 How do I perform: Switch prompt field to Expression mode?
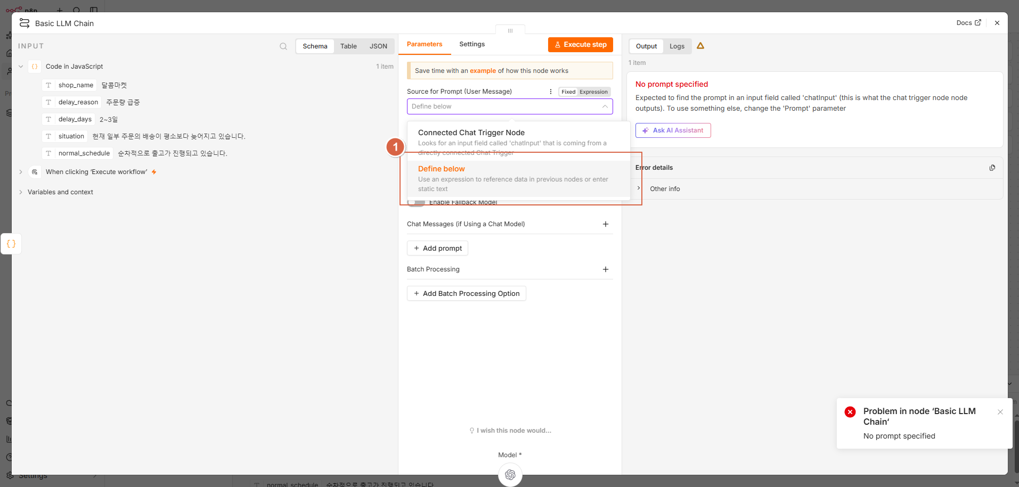[593, 92]
